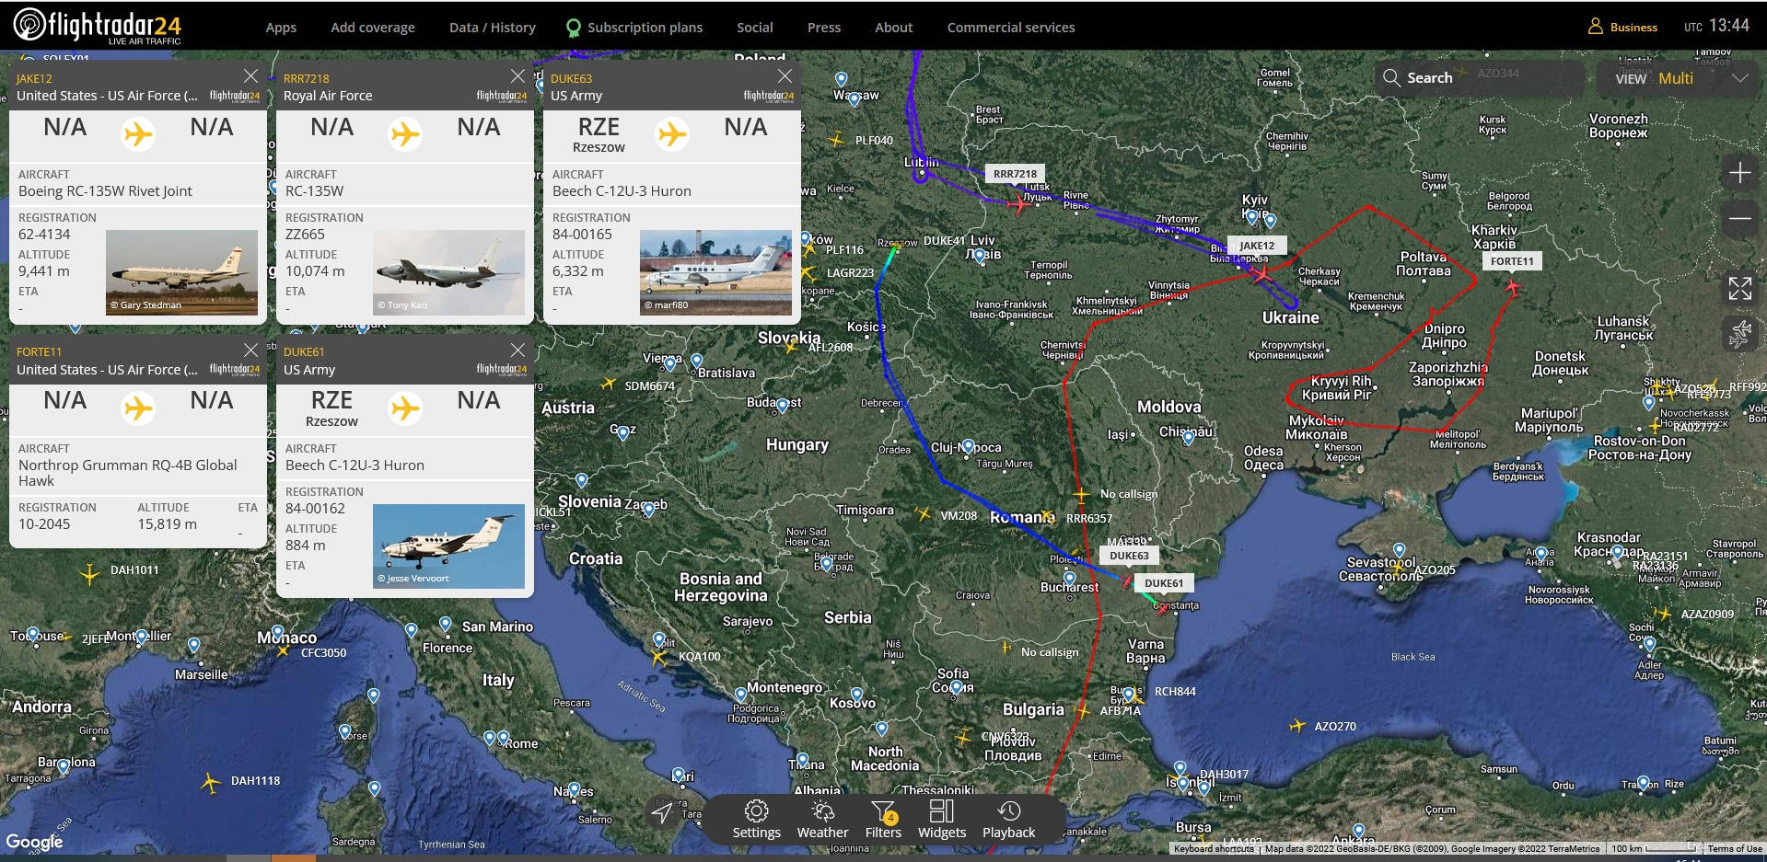Zoom in the map with plus button

click(x=1739, y=173)
